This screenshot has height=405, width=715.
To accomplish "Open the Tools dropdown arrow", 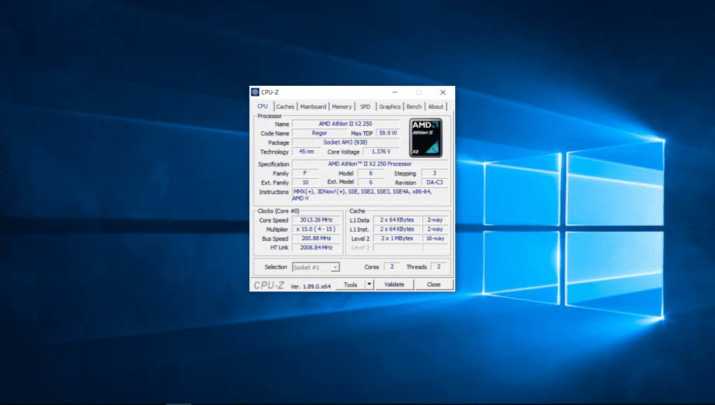I will (x=369, y=284).
